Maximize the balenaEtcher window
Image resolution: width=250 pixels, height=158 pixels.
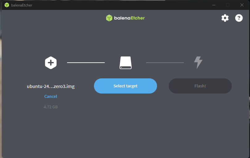(x=228, y=5)
